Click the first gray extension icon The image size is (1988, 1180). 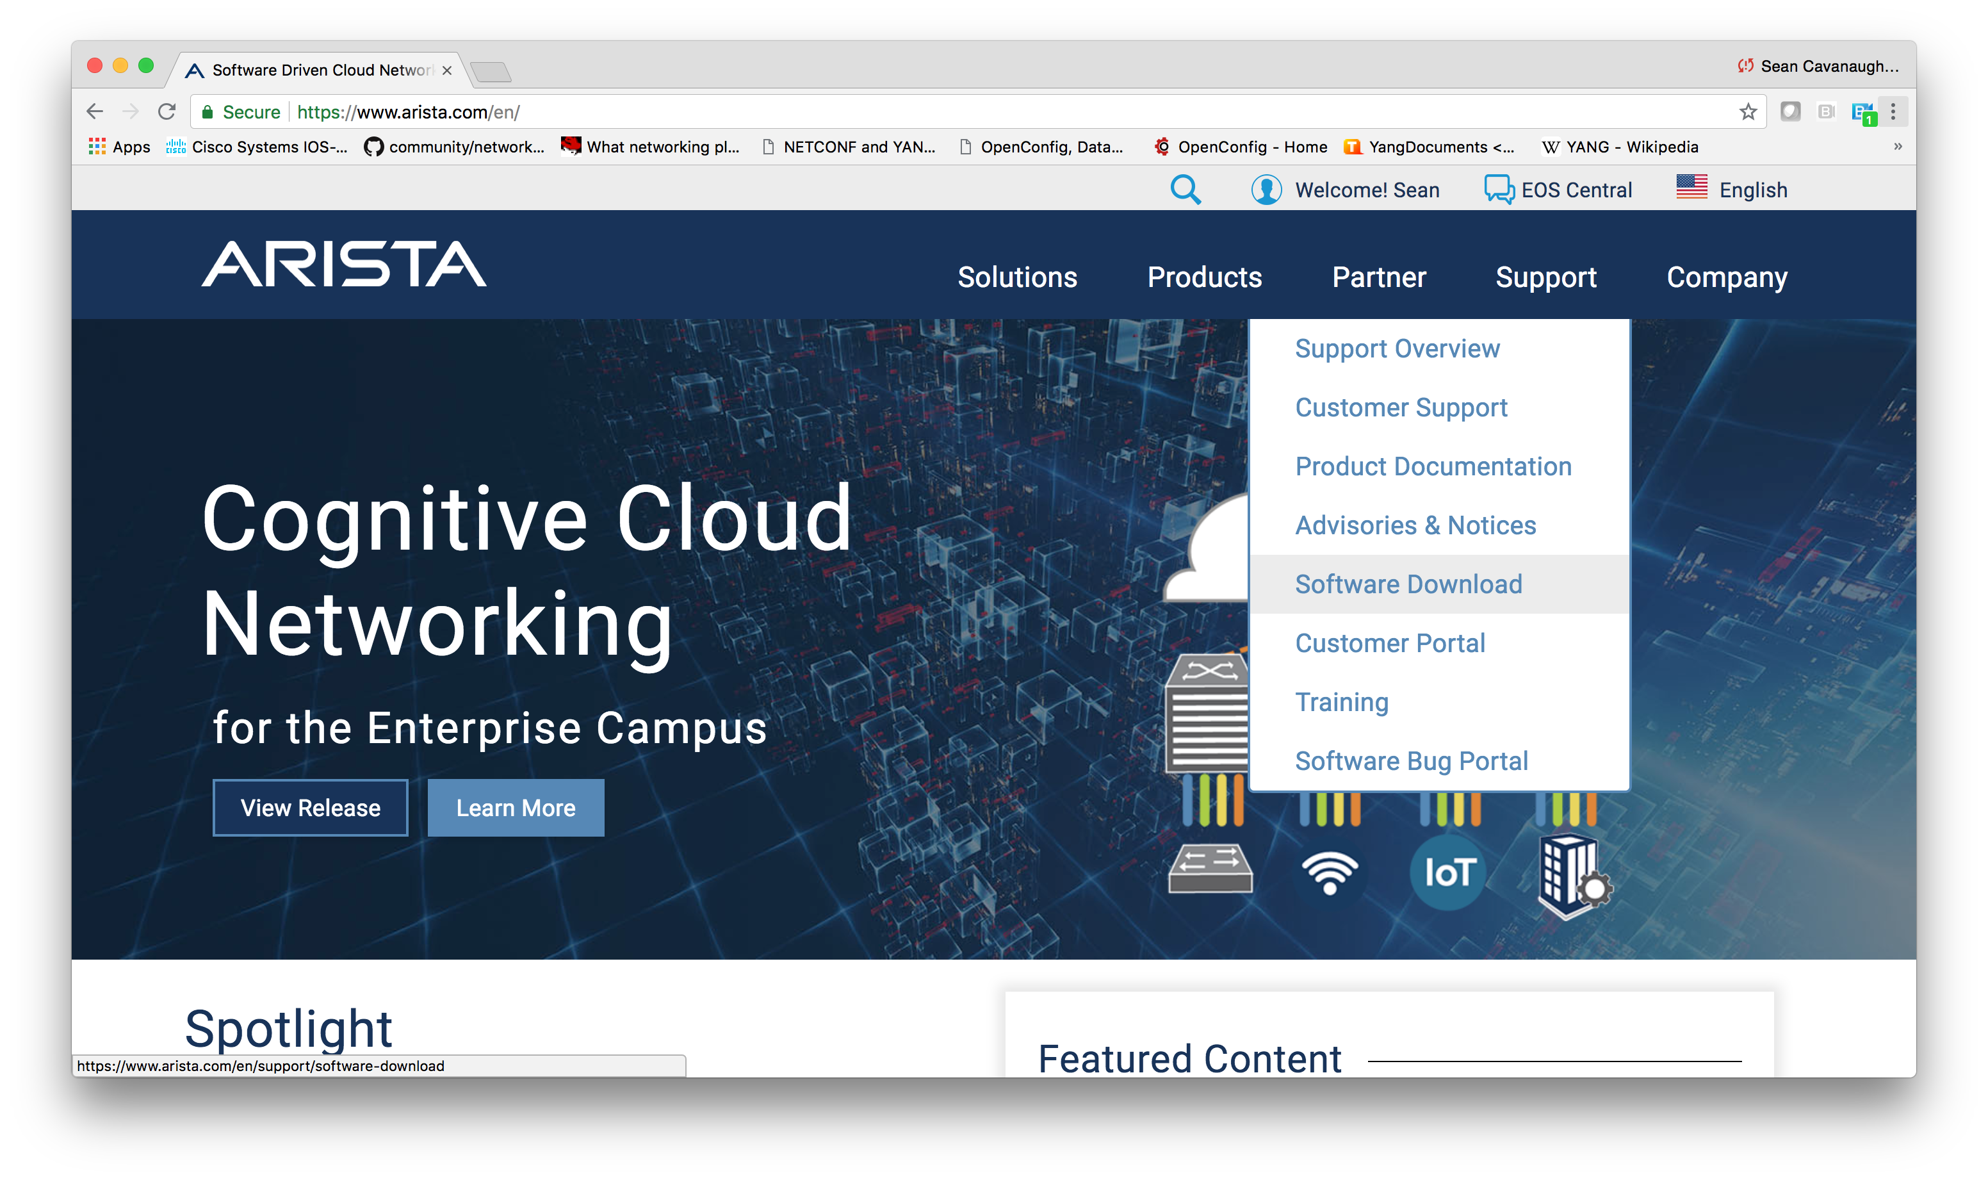coord(1789,111)
